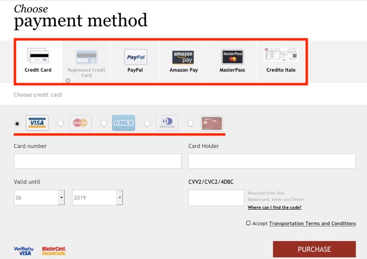Select the AMEX radio button
Viewport: 367px width, 259px height.
click(104, 124)
